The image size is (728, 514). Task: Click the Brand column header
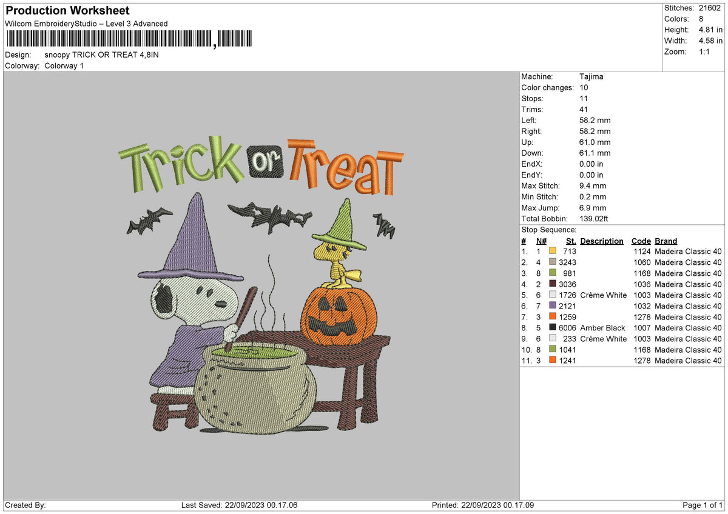click(666, 241)
